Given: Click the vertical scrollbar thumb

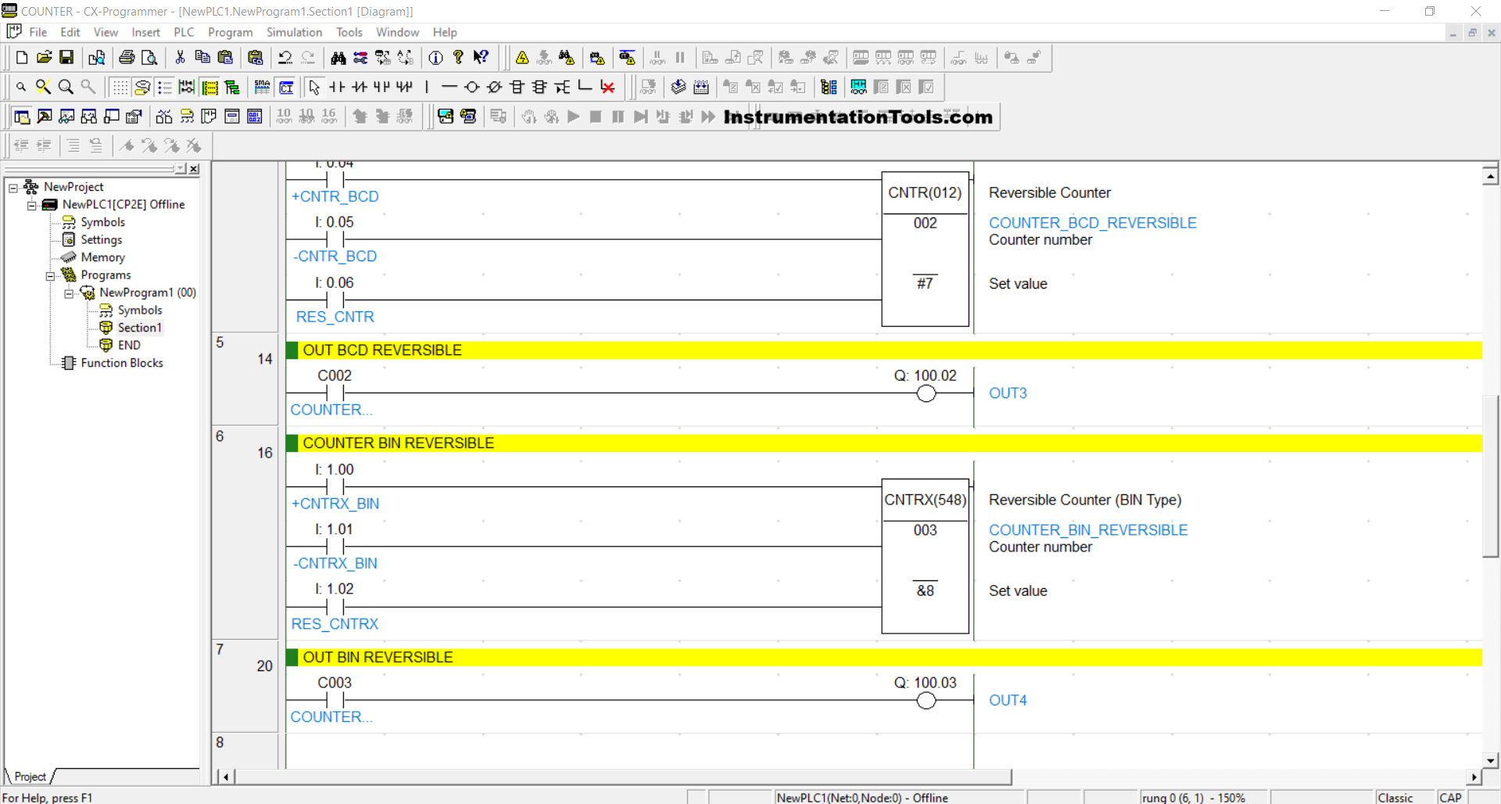Looking at the screenshot, I should pos(1490,476).
